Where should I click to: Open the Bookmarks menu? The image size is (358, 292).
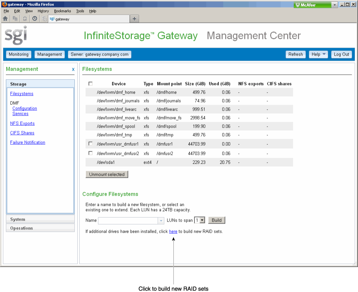point(62,11)
